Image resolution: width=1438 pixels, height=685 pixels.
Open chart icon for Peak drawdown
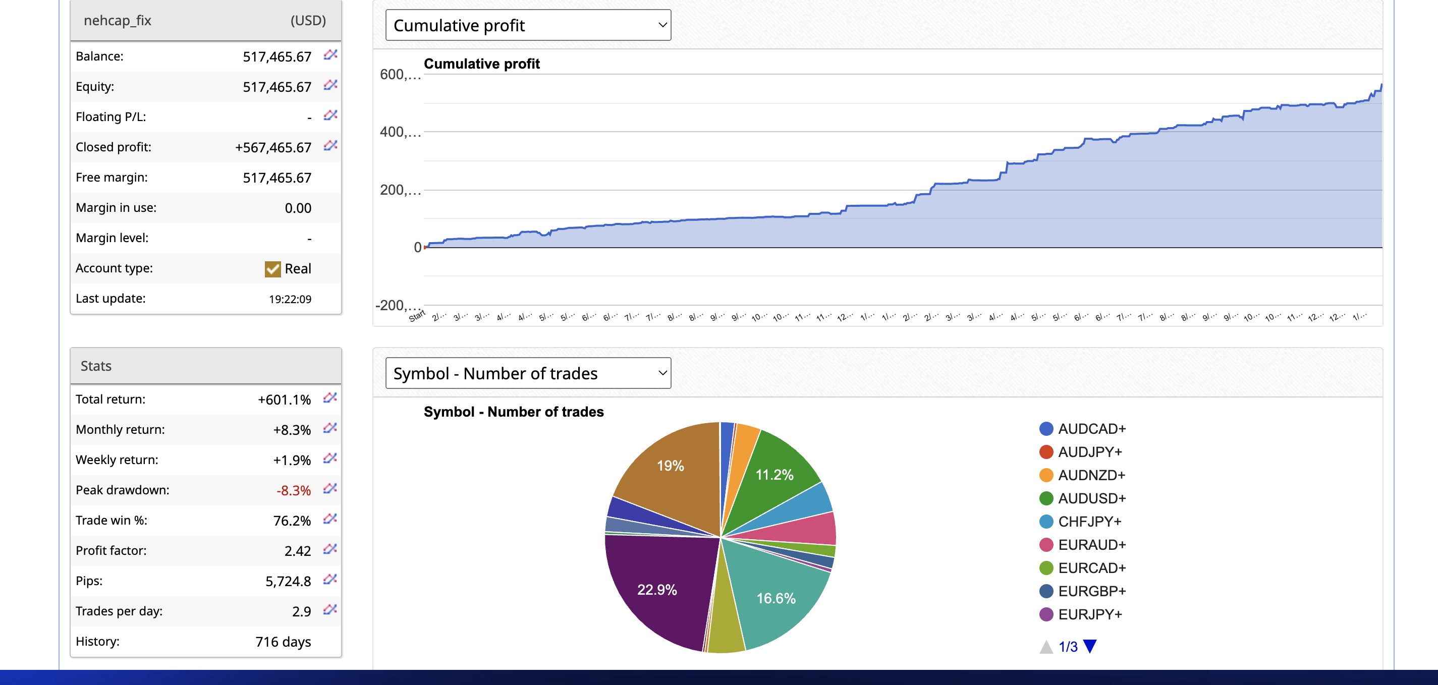click(330, 489)
